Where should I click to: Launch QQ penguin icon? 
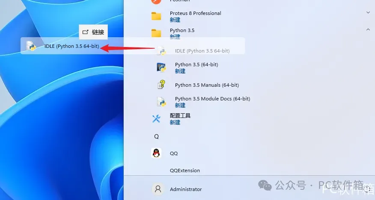[156, 153]
